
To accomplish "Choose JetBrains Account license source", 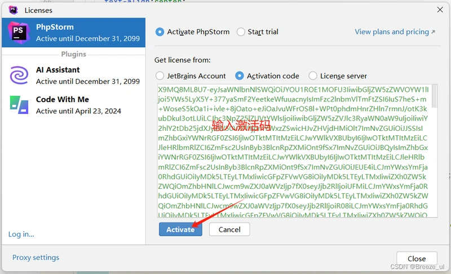I will [x=160, y=76].
